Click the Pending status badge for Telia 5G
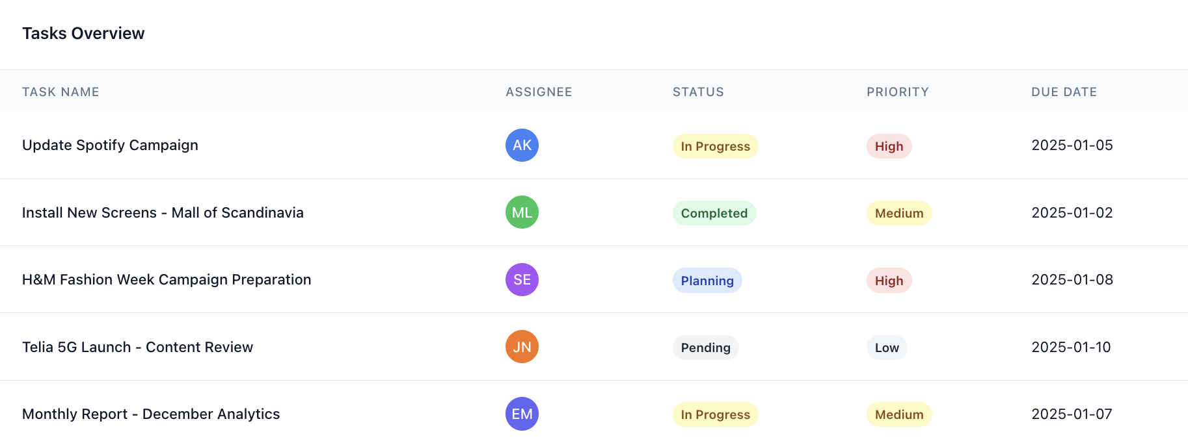The image size is (1188, 443). click(x=705, y=348)
